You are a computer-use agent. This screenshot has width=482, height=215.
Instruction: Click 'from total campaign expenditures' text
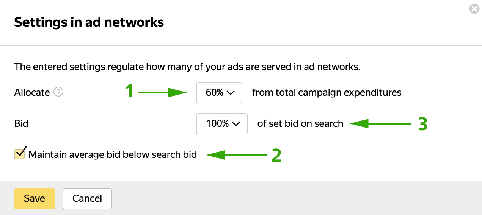327,92
